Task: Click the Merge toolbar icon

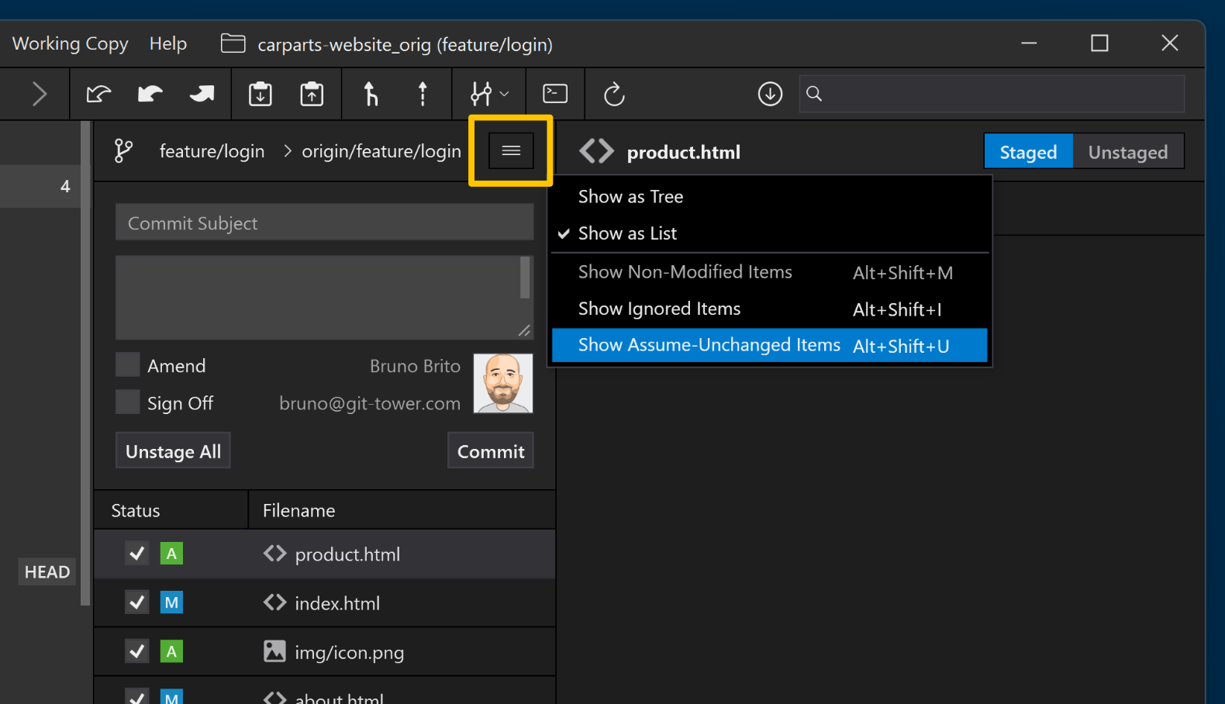Action: (x=371, y=94)
